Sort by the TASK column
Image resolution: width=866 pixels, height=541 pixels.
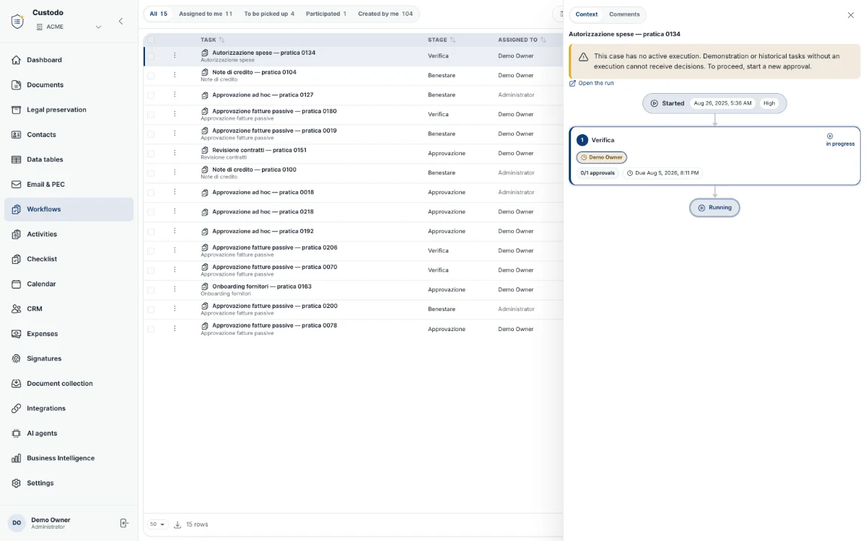pyautogui.click(x=212, y=40)
